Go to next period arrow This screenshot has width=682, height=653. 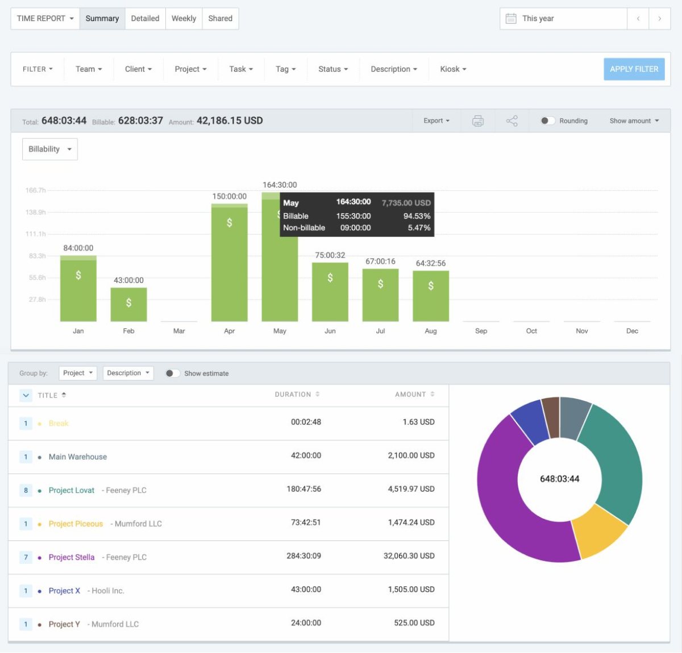pyautogui.click(x=659, y=19)
